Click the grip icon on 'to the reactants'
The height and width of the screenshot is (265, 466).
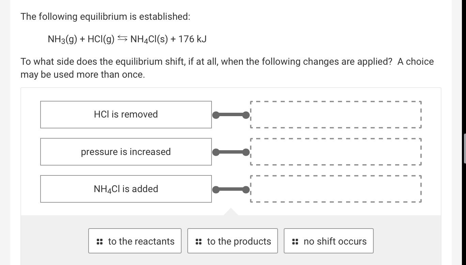click(99, 241)
